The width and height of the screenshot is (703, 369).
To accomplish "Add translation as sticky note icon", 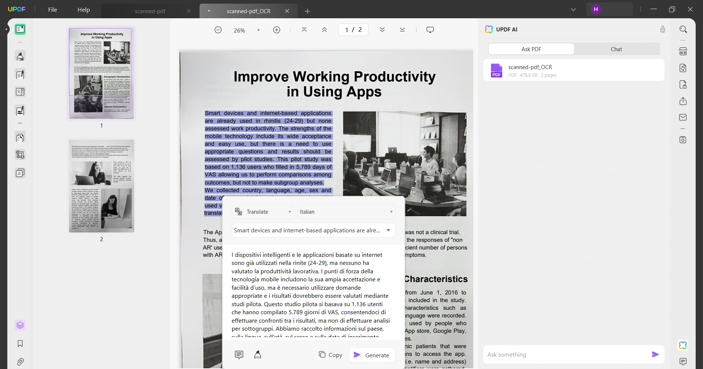I will 239,355.
